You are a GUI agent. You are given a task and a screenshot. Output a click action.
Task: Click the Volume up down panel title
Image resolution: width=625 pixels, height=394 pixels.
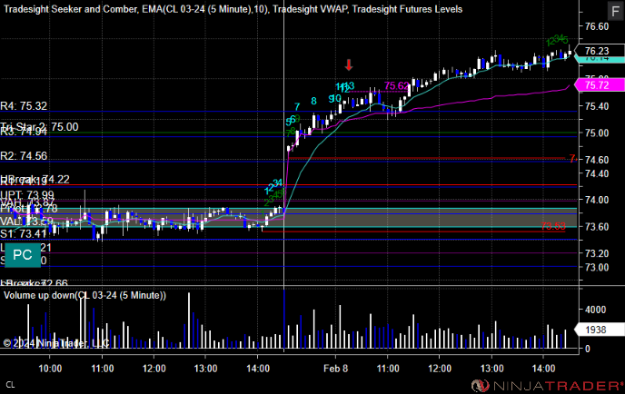[x=84, y=295]
